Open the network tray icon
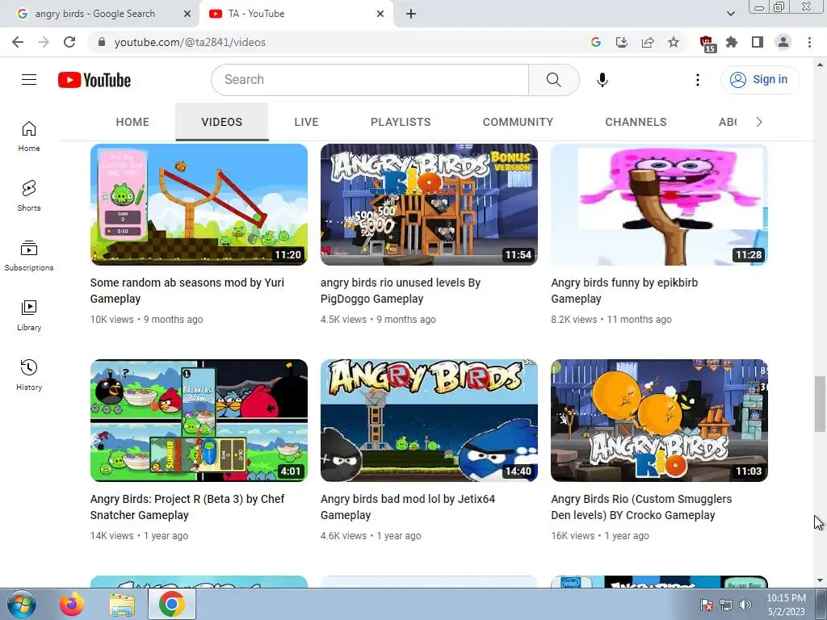This screenshot has width=827, height=620. point(726,605)
